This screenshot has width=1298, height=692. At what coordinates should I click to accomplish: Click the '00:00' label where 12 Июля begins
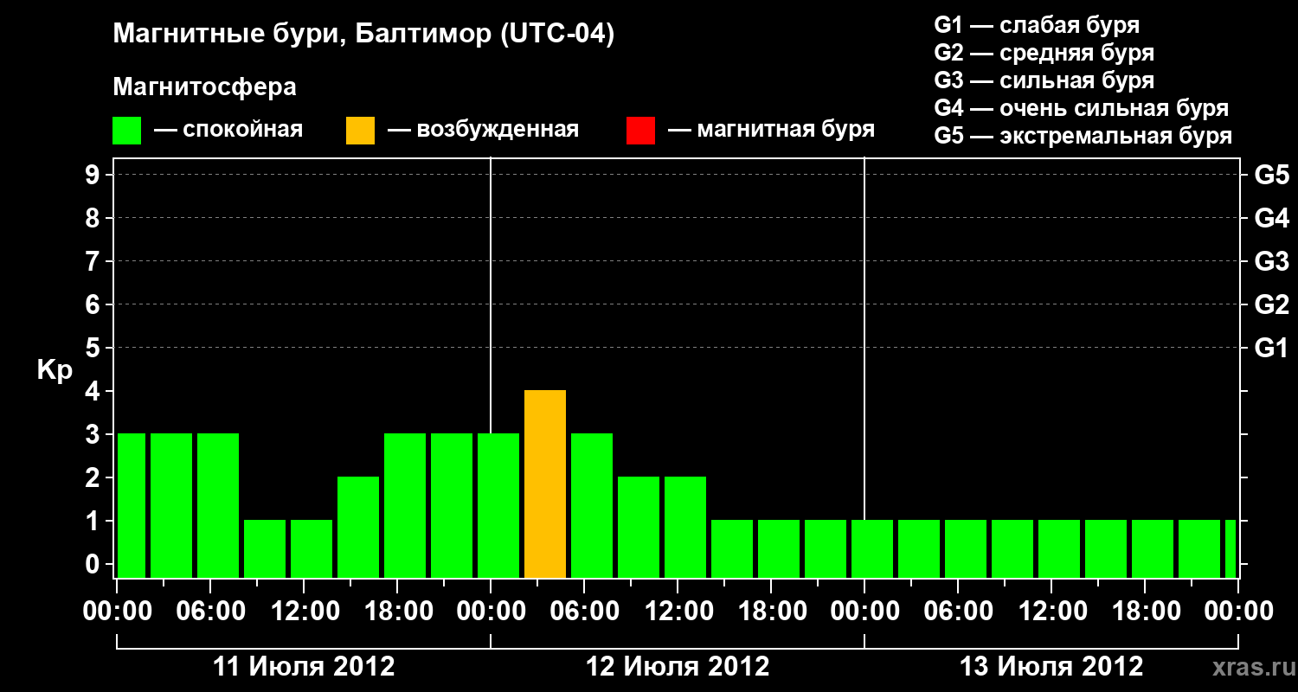click(492, 611)
